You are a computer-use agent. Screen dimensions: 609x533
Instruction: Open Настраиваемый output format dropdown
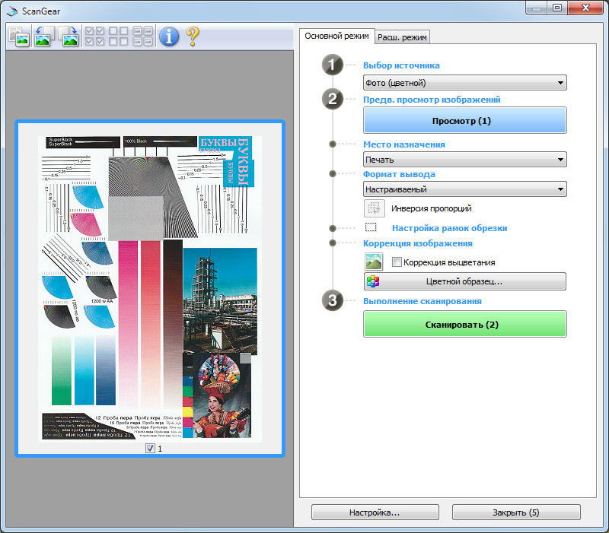point(465,189)
